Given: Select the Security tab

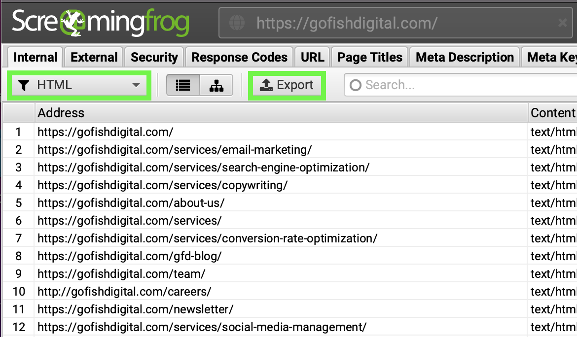Looking at the screenshot, I should pos(154,57).
